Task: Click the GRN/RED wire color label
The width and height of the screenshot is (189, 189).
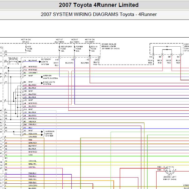Action: (33, 137)
